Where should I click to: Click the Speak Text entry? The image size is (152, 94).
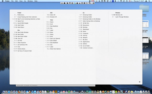coord(20,21)
